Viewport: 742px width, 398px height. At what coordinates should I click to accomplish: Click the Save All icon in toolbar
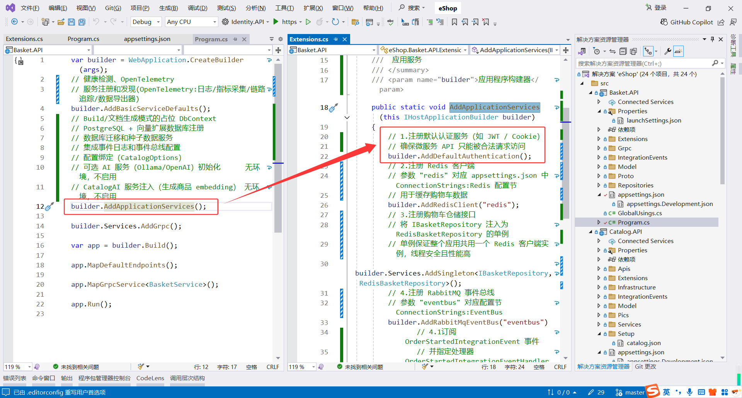[82, 22]
